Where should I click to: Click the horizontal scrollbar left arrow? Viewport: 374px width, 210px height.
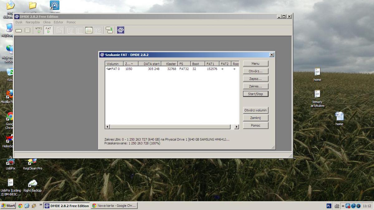[108, 127]
